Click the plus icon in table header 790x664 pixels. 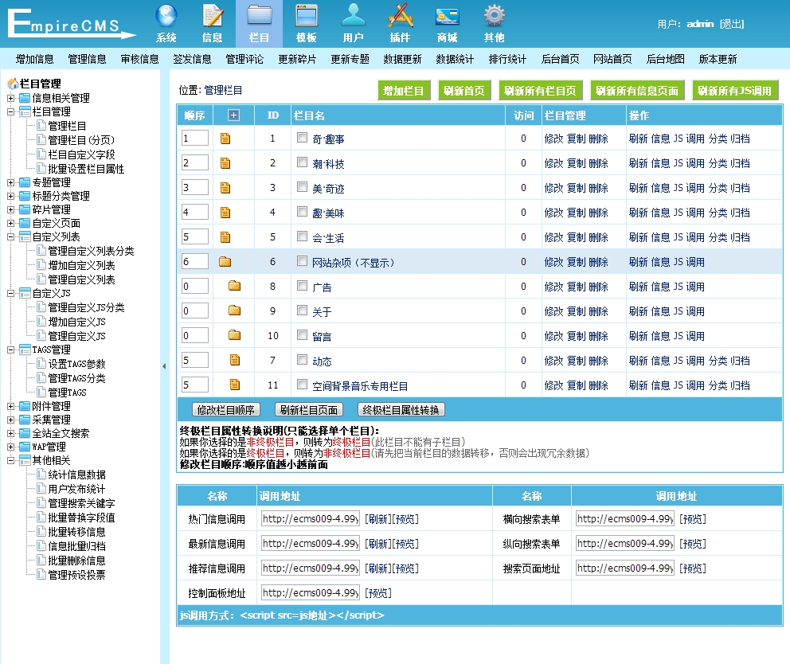[233, 115]
